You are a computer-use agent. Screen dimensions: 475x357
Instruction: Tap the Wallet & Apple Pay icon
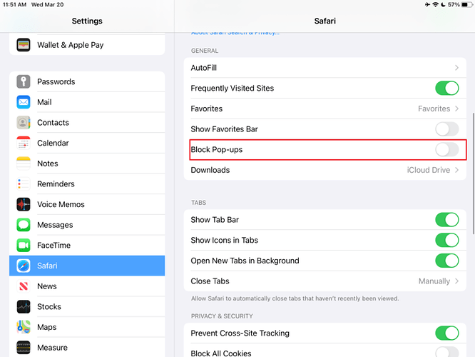[24, 45]
